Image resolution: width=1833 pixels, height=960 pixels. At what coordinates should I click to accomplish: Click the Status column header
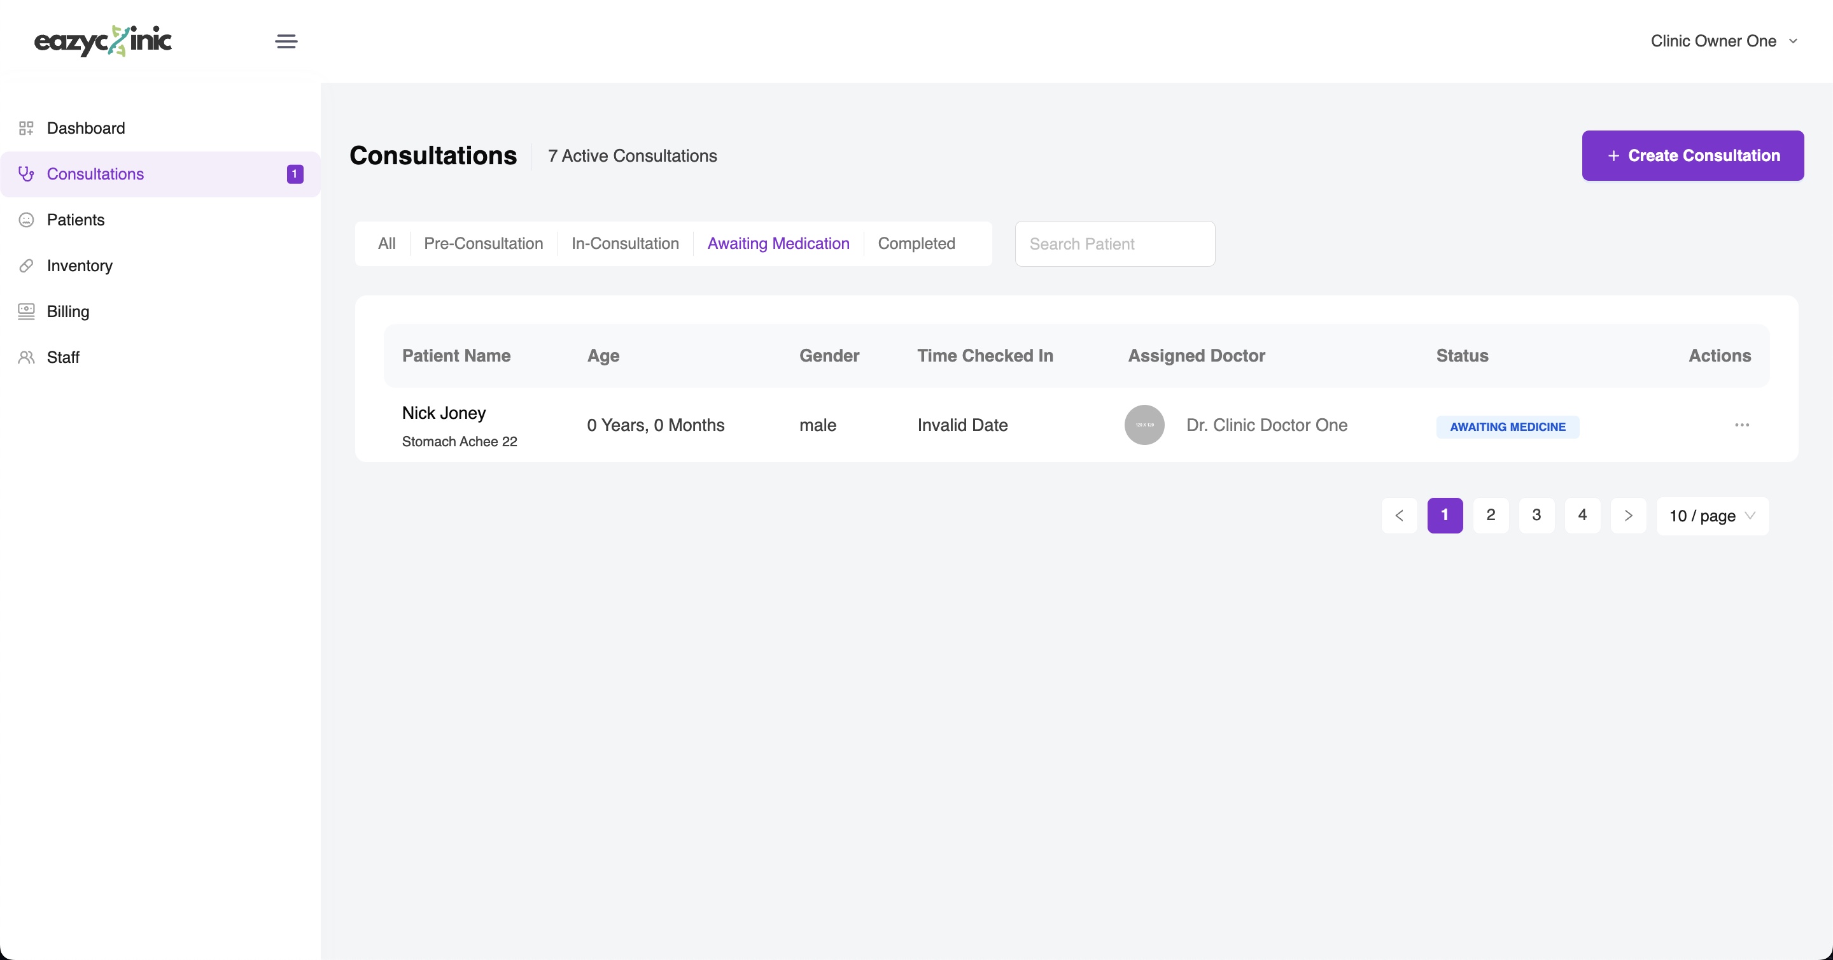(1461, 356)
